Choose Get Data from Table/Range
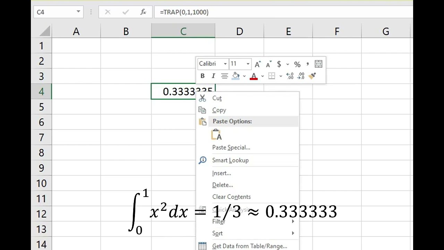This screenshot has height=250, width=444. click(x=248, y=245)
